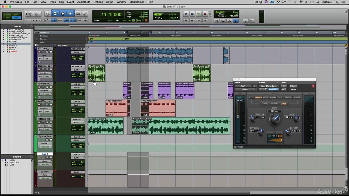
Task: Click the Go to End transport button
Action: point(205,20)
